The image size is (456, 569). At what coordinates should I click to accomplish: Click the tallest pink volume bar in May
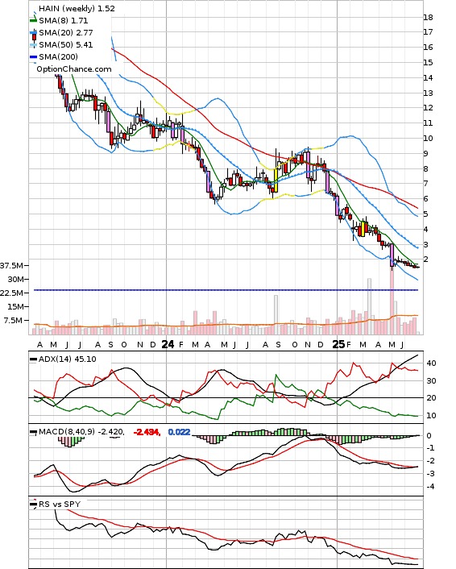click(392, 301)
